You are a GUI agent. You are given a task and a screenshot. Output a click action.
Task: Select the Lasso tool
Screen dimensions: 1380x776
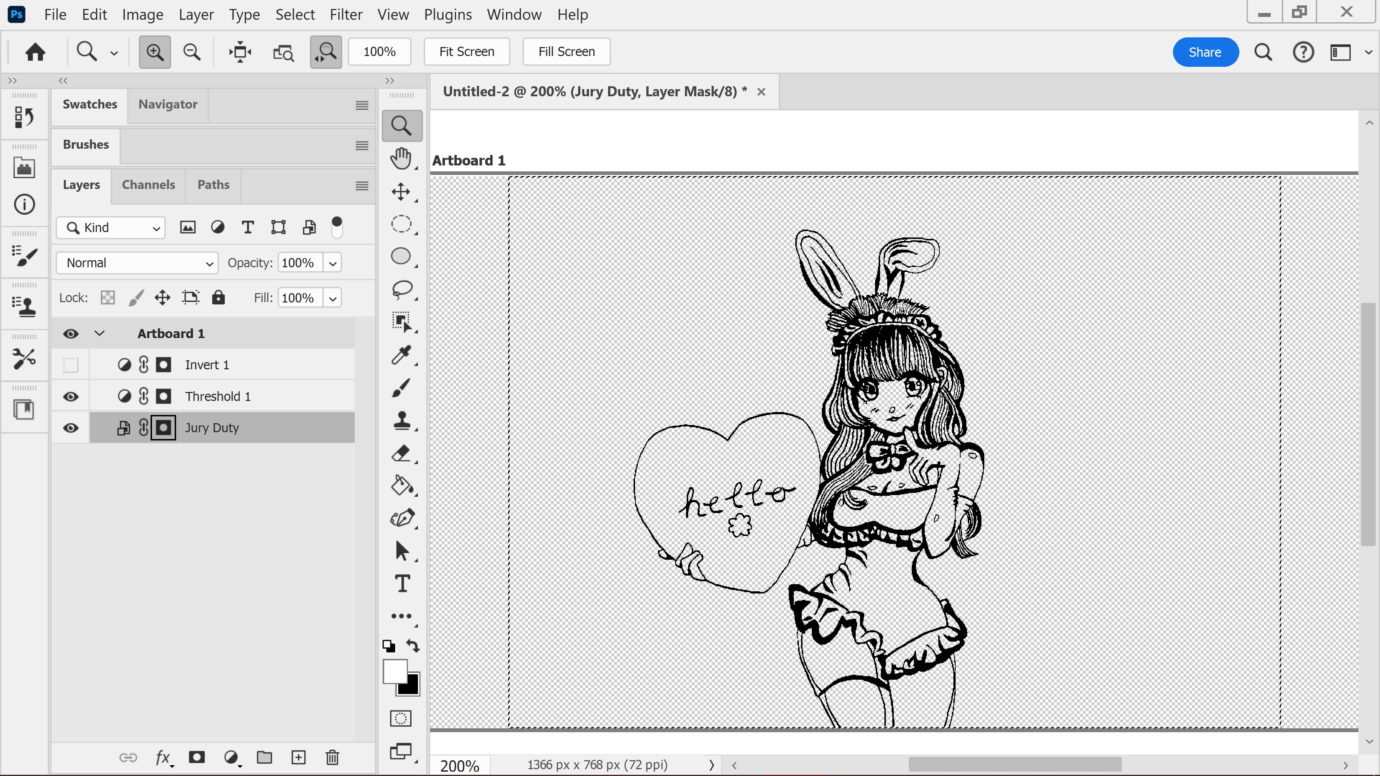point(402,288)
